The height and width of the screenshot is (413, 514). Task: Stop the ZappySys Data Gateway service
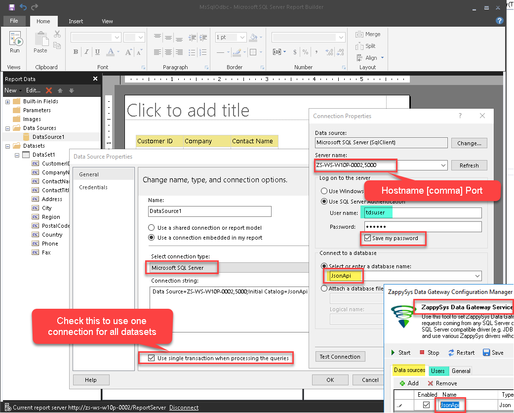(x=430, y=353)
